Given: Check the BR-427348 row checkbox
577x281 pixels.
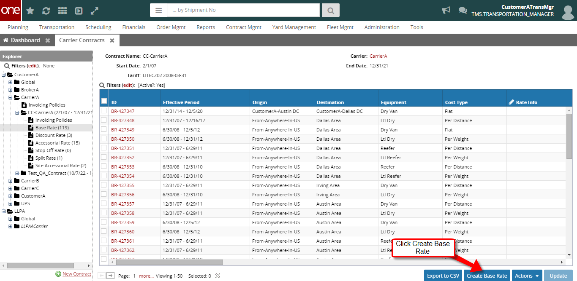Looking at the screenshot, I should [x=104, y=120].
